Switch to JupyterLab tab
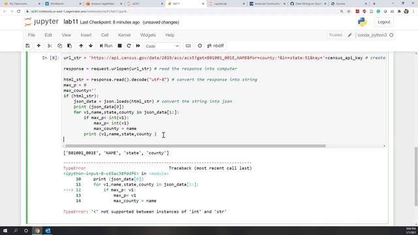The width and height of the screenshot is (418, 235). pos(227,4)
